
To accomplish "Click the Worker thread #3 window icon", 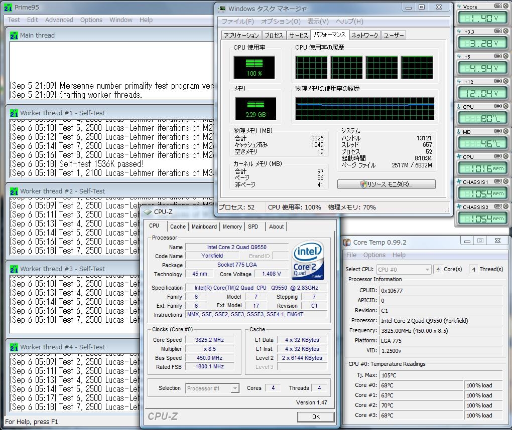I will coord(14,269).
